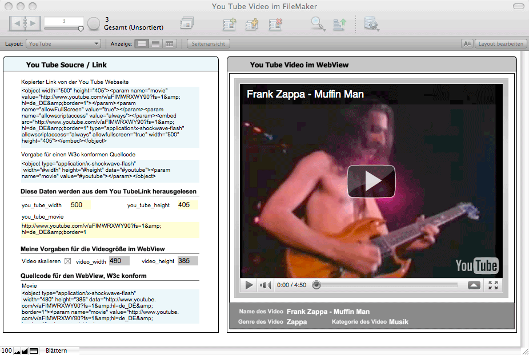
Task: Expand the YouTube player menu arrow button
Action: (474, 285)
